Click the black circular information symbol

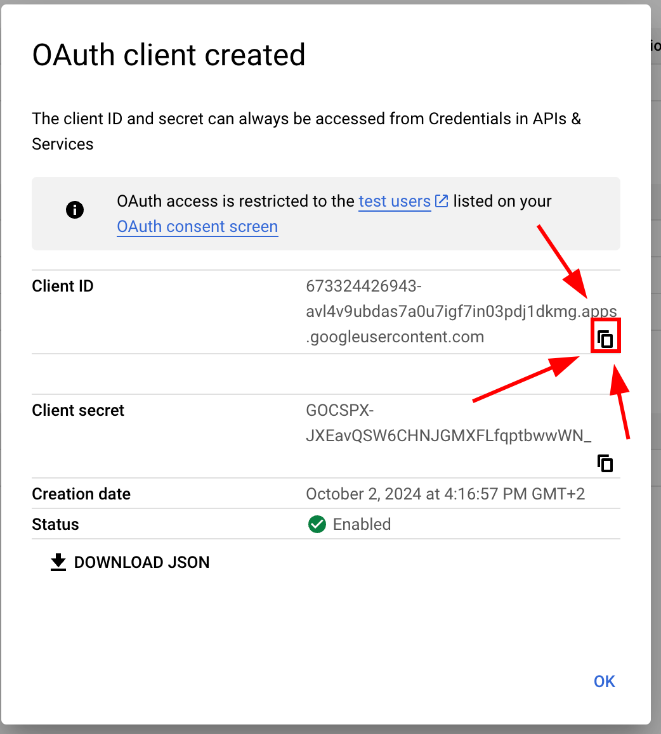tap(75, 210)
